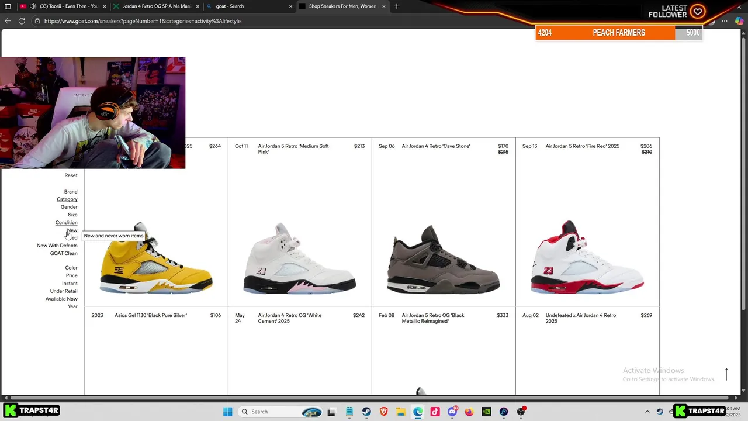Open the Windows Start menu

(x=227, y=412)
